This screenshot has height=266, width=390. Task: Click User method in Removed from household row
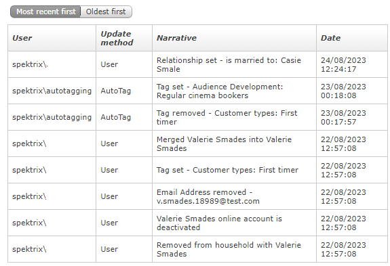[109, 249]
